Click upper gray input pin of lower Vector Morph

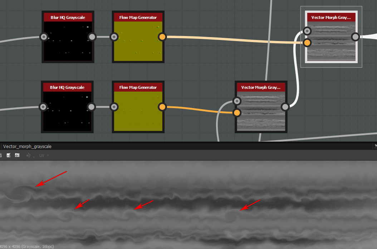click(x=237, y=101)
